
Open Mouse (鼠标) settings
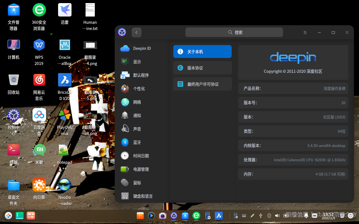[x=137, y=183]
